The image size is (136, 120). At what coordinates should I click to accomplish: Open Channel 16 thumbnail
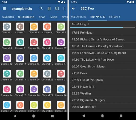point(47,58)
